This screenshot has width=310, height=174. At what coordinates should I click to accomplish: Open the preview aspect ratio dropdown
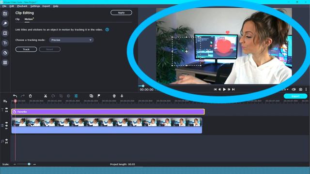(x=286, y=89)
